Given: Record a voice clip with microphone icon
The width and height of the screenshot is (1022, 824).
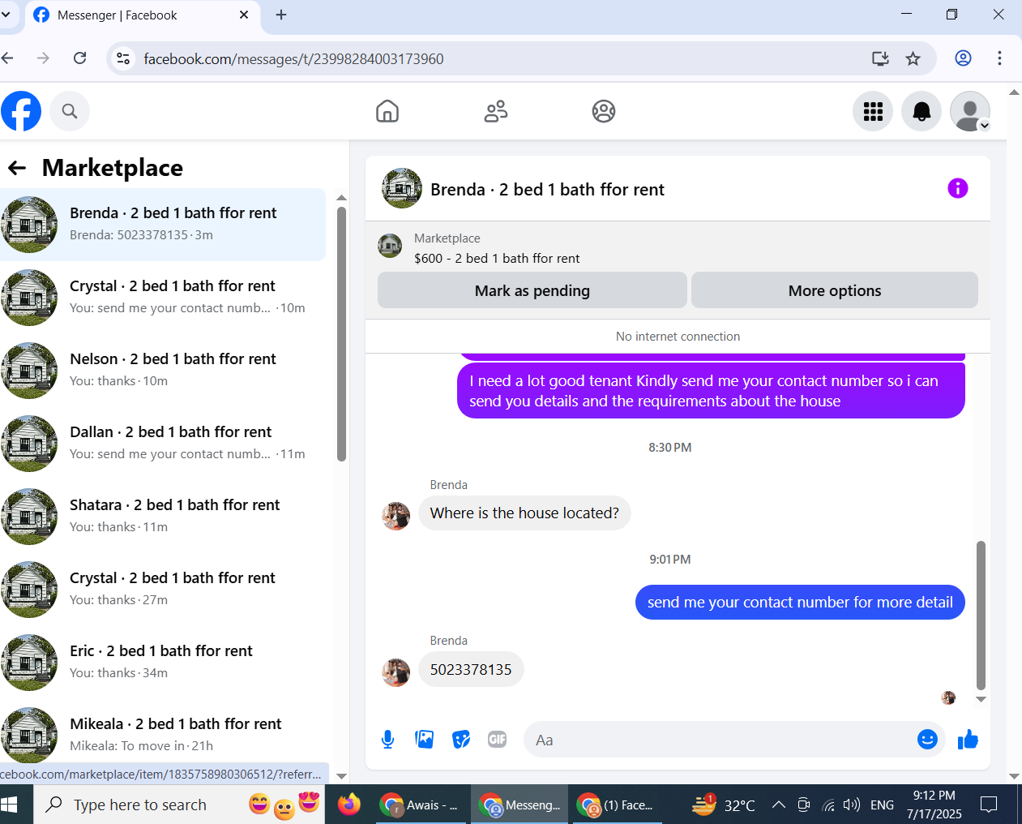Looking at the screenshot, I should 388,740.
